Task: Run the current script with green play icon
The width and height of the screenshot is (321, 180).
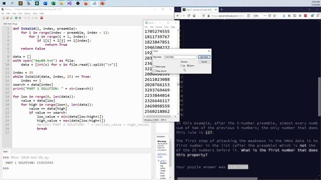Action: (16, 18)
